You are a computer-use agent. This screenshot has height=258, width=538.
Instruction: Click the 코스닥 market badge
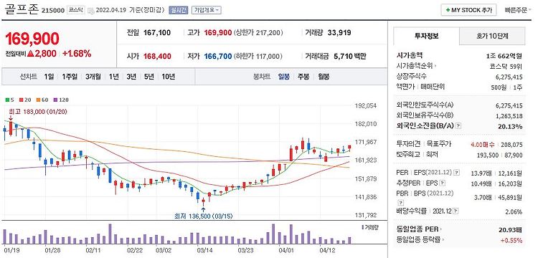point(75,10)
